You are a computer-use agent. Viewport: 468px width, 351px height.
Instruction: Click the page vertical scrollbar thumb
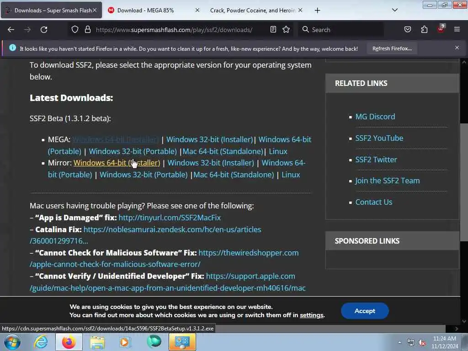(464, 181)
